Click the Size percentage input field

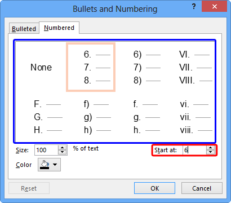46,150
